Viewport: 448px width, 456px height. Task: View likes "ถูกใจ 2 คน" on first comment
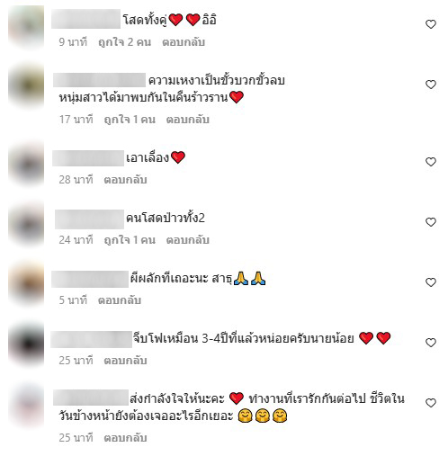click(125, 42)
